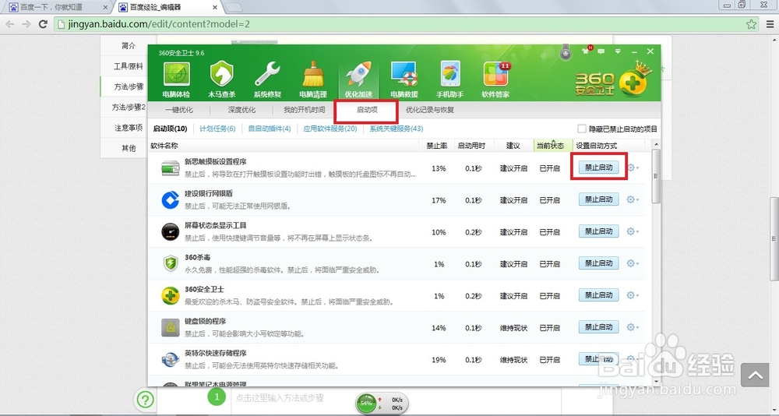Image resolution: width=779 pixels, height=416 pixels.
Task: Open the skin shirt icon with N badge
Action: 587,51
